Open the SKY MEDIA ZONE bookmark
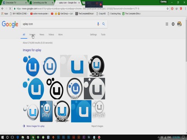This screenshot has width=187, height=140. (x=19, y=14)
